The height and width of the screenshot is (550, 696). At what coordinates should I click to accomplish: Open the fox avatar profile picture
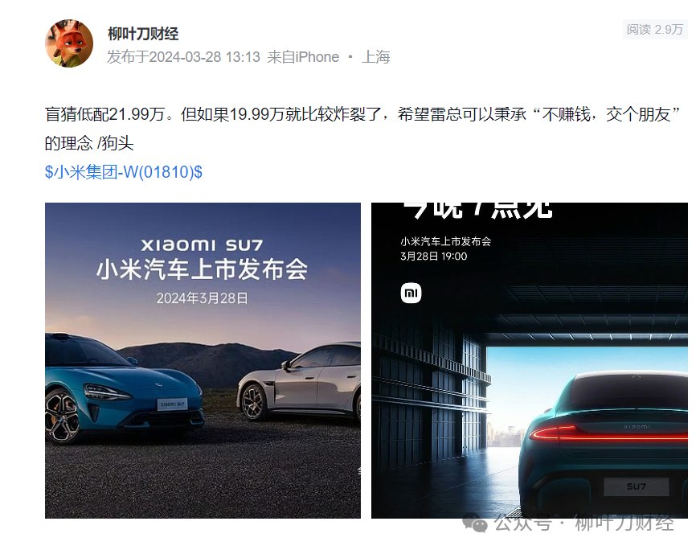click(x=69, y=43)
